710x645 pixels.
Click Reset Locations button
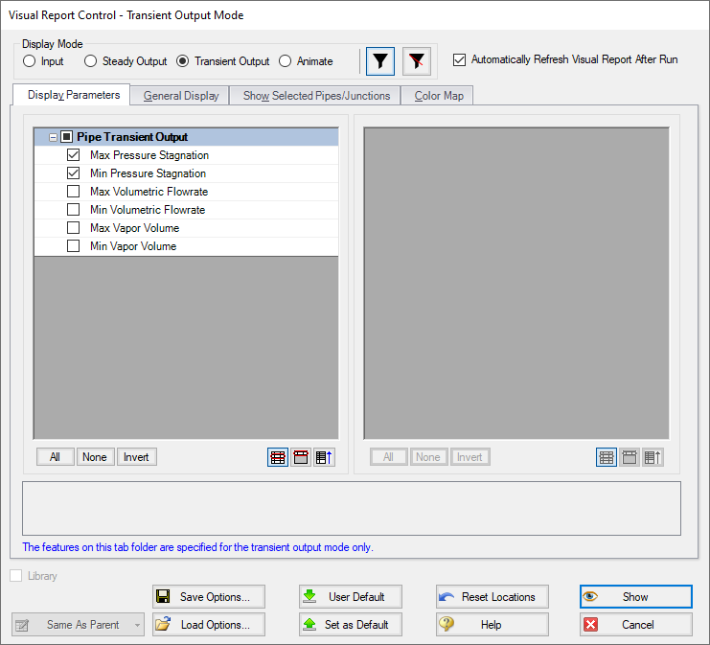tap(492, 596)
